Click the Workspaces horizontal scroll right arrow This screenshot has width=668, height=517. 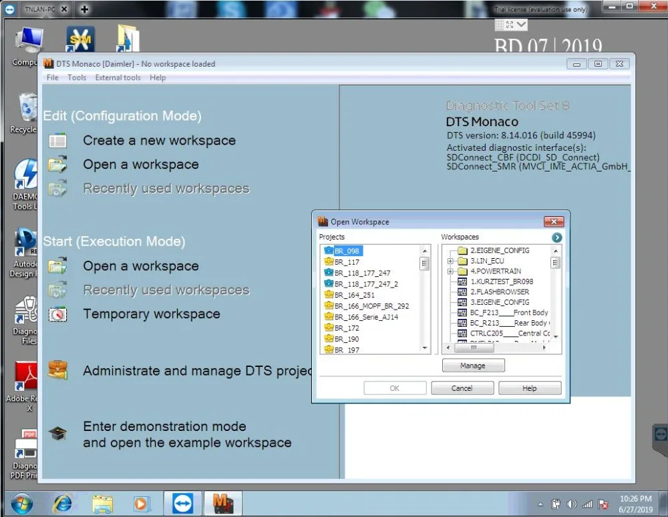[544, 348]
